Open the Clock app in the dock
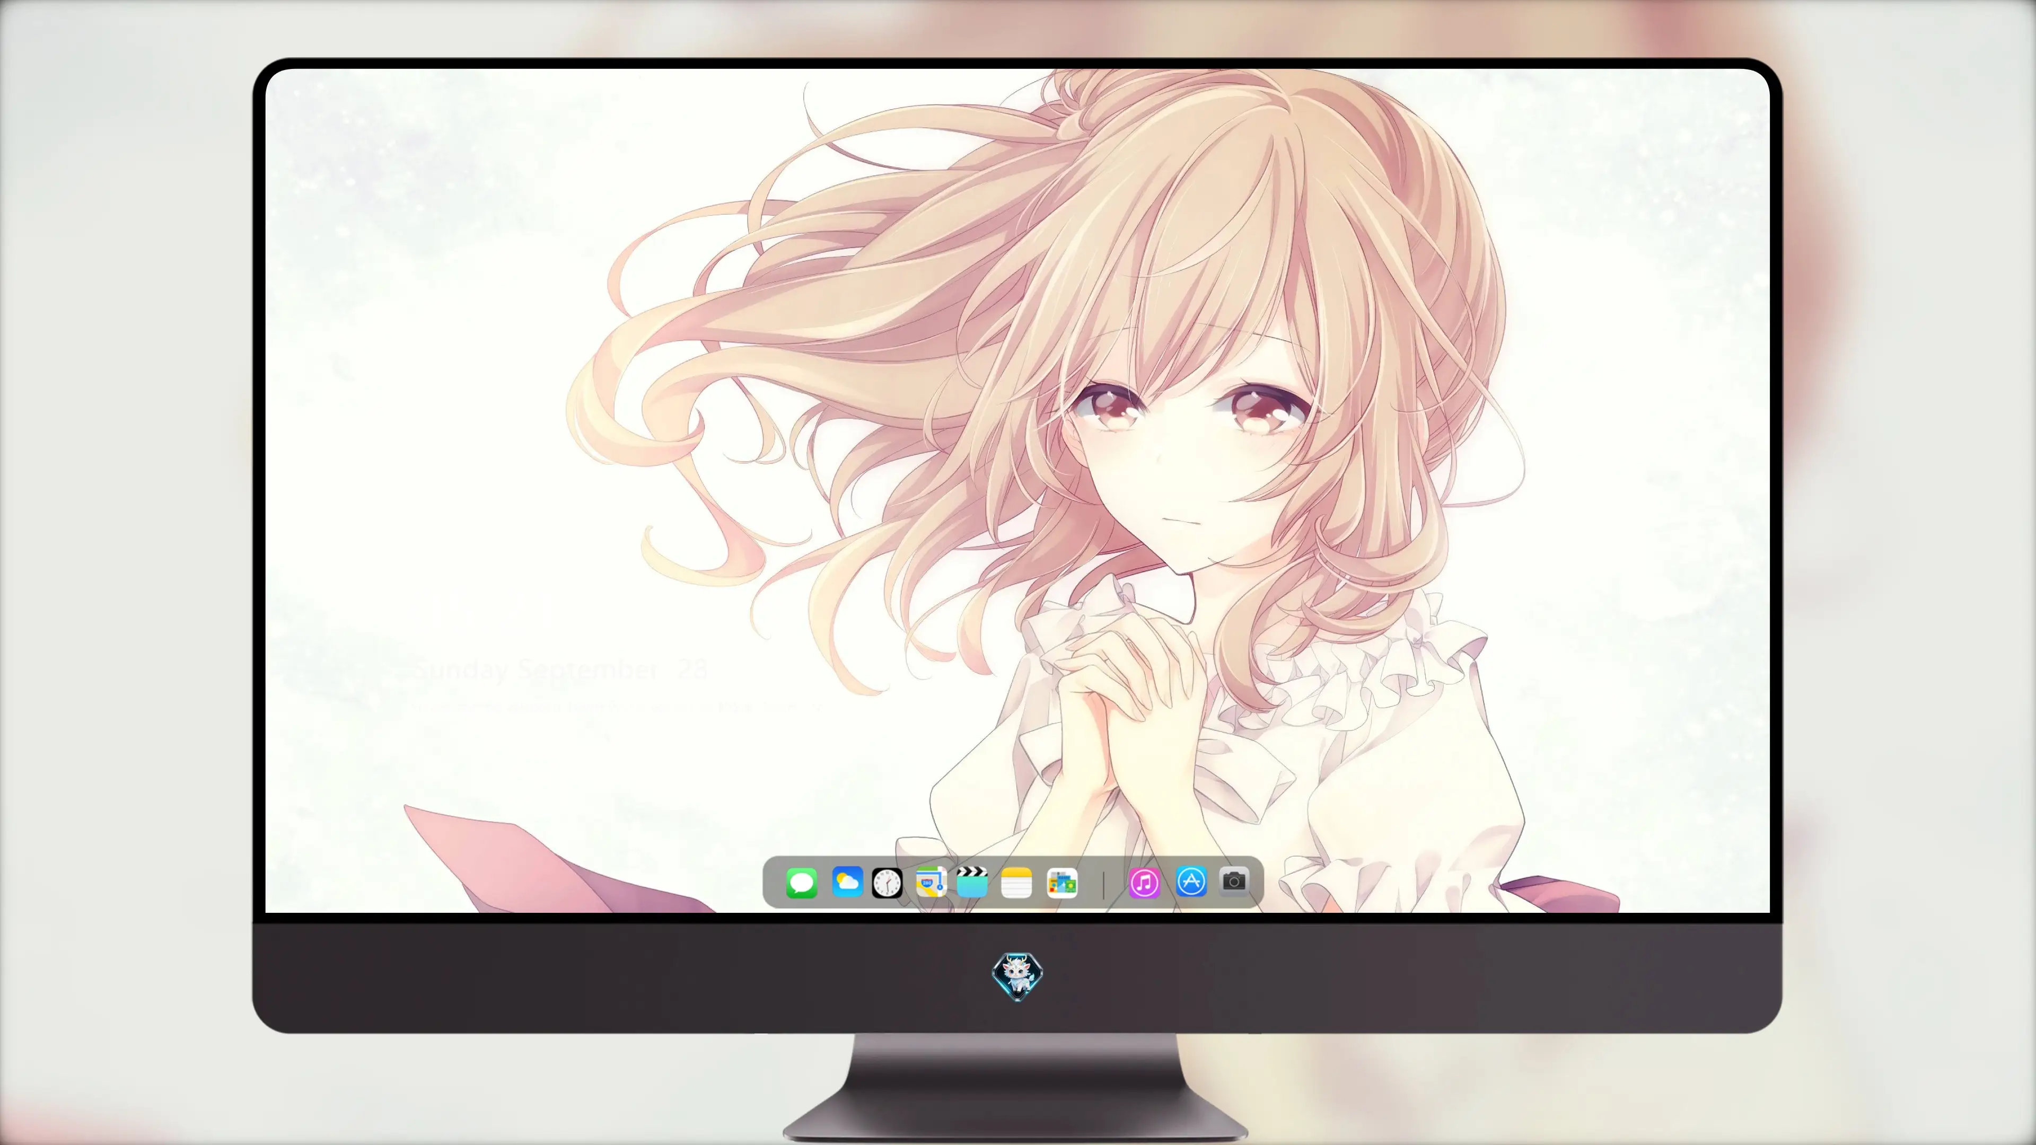 tap(887, 883)
